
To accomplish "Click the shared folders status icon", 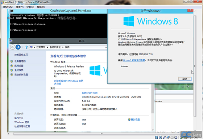I will pos(172,138).
